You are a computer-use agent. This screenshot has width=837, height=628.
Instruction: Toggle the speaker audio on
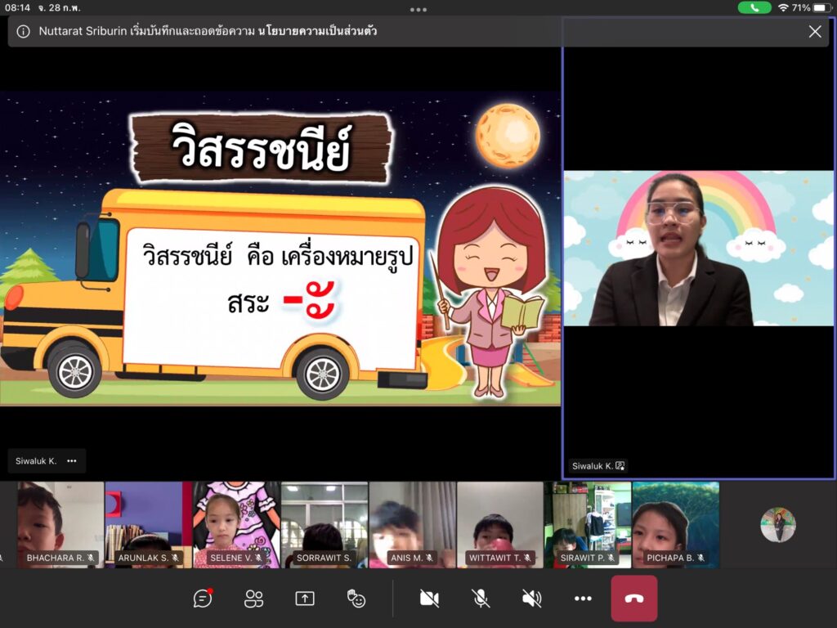[532, 599]
